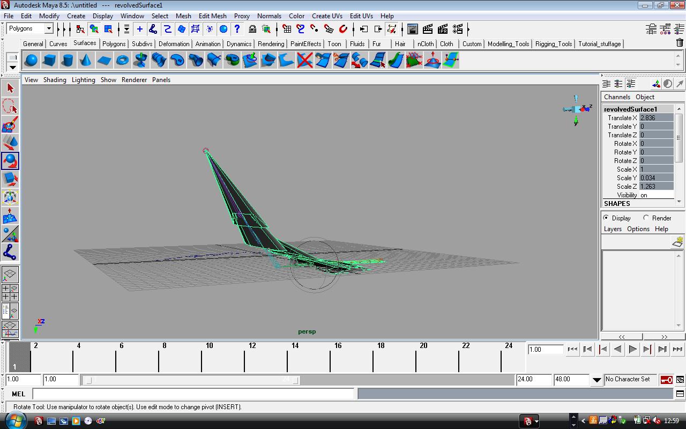
Task: Click the shelf trash can icon
Action: (680, 43)
